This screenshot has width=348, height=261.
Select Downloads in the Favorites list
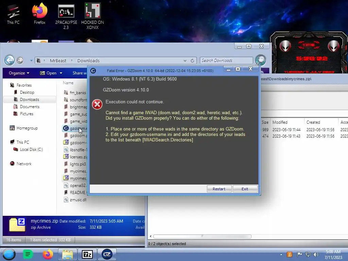pos(29,100)
